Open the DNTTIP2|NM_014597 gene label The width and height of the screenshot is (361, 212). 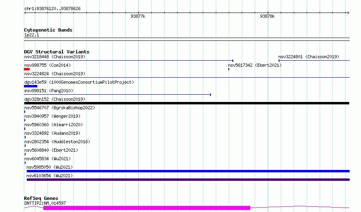pyautogui.click(x=45, y=203)
